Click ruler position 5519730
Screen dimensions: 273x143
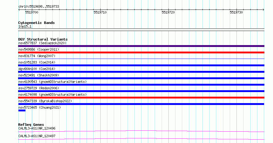236,12
